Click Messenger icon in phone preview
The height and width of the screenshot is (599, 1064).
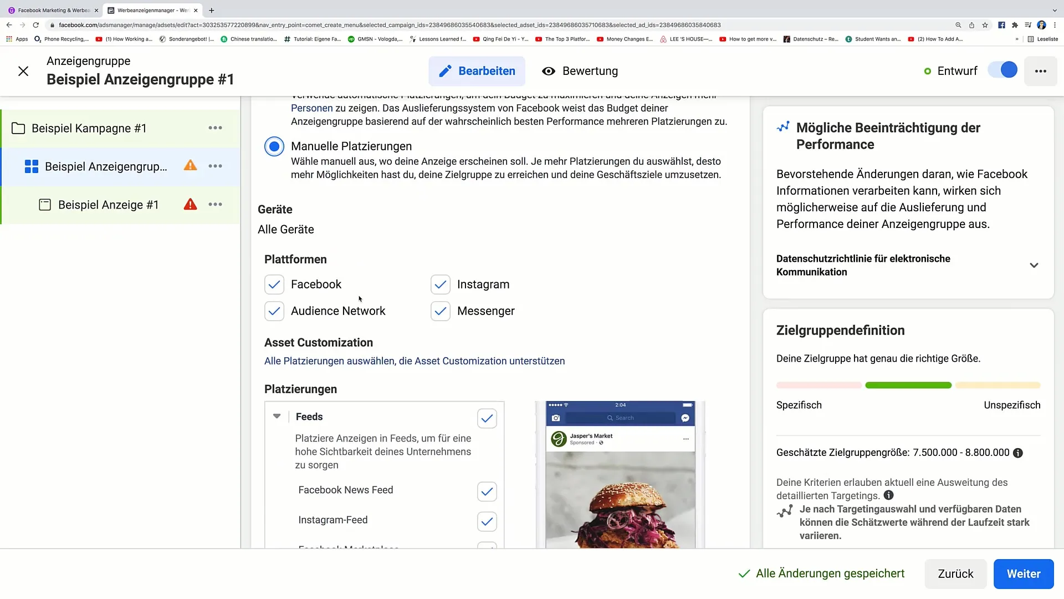(x=685, y=418)
